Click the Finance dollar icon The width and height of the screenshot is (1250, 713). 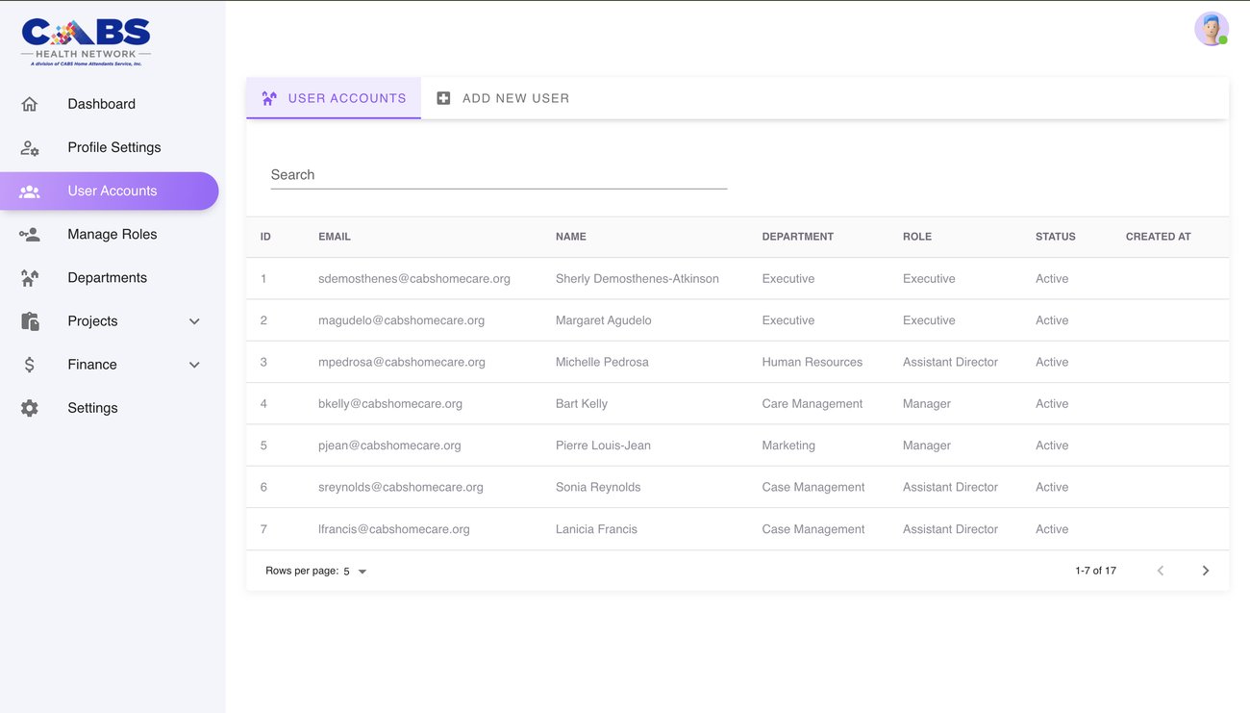pos(30,365)
